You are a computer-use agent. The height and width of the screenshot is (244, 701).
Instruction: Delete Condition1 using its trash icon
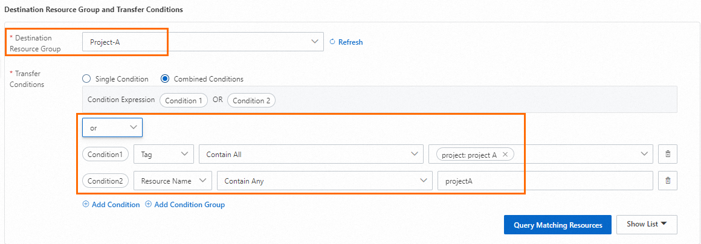(668, 154)
